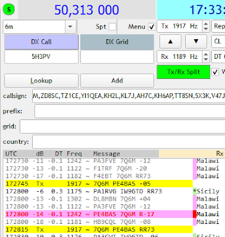The image size is (225, 237).
Task: Click the callsign filter input field
Action: 129,96
